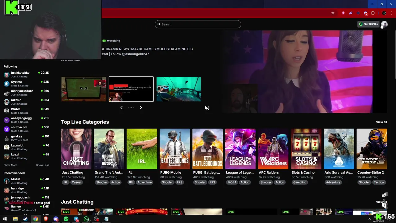Open razo97 channel in sidebar
Image resolution: width=396 pixels, height=223 pixels.
point(26,102)
